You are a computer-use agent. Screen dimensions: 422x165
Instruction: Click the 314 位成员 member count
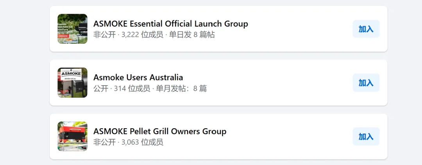132,88
